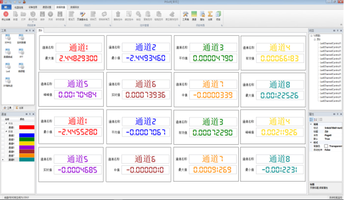Image resolution: width=344 pixels, height=200 pixels.
Task: Open the blue application menu dropdown
Action: tap(6, 7)
